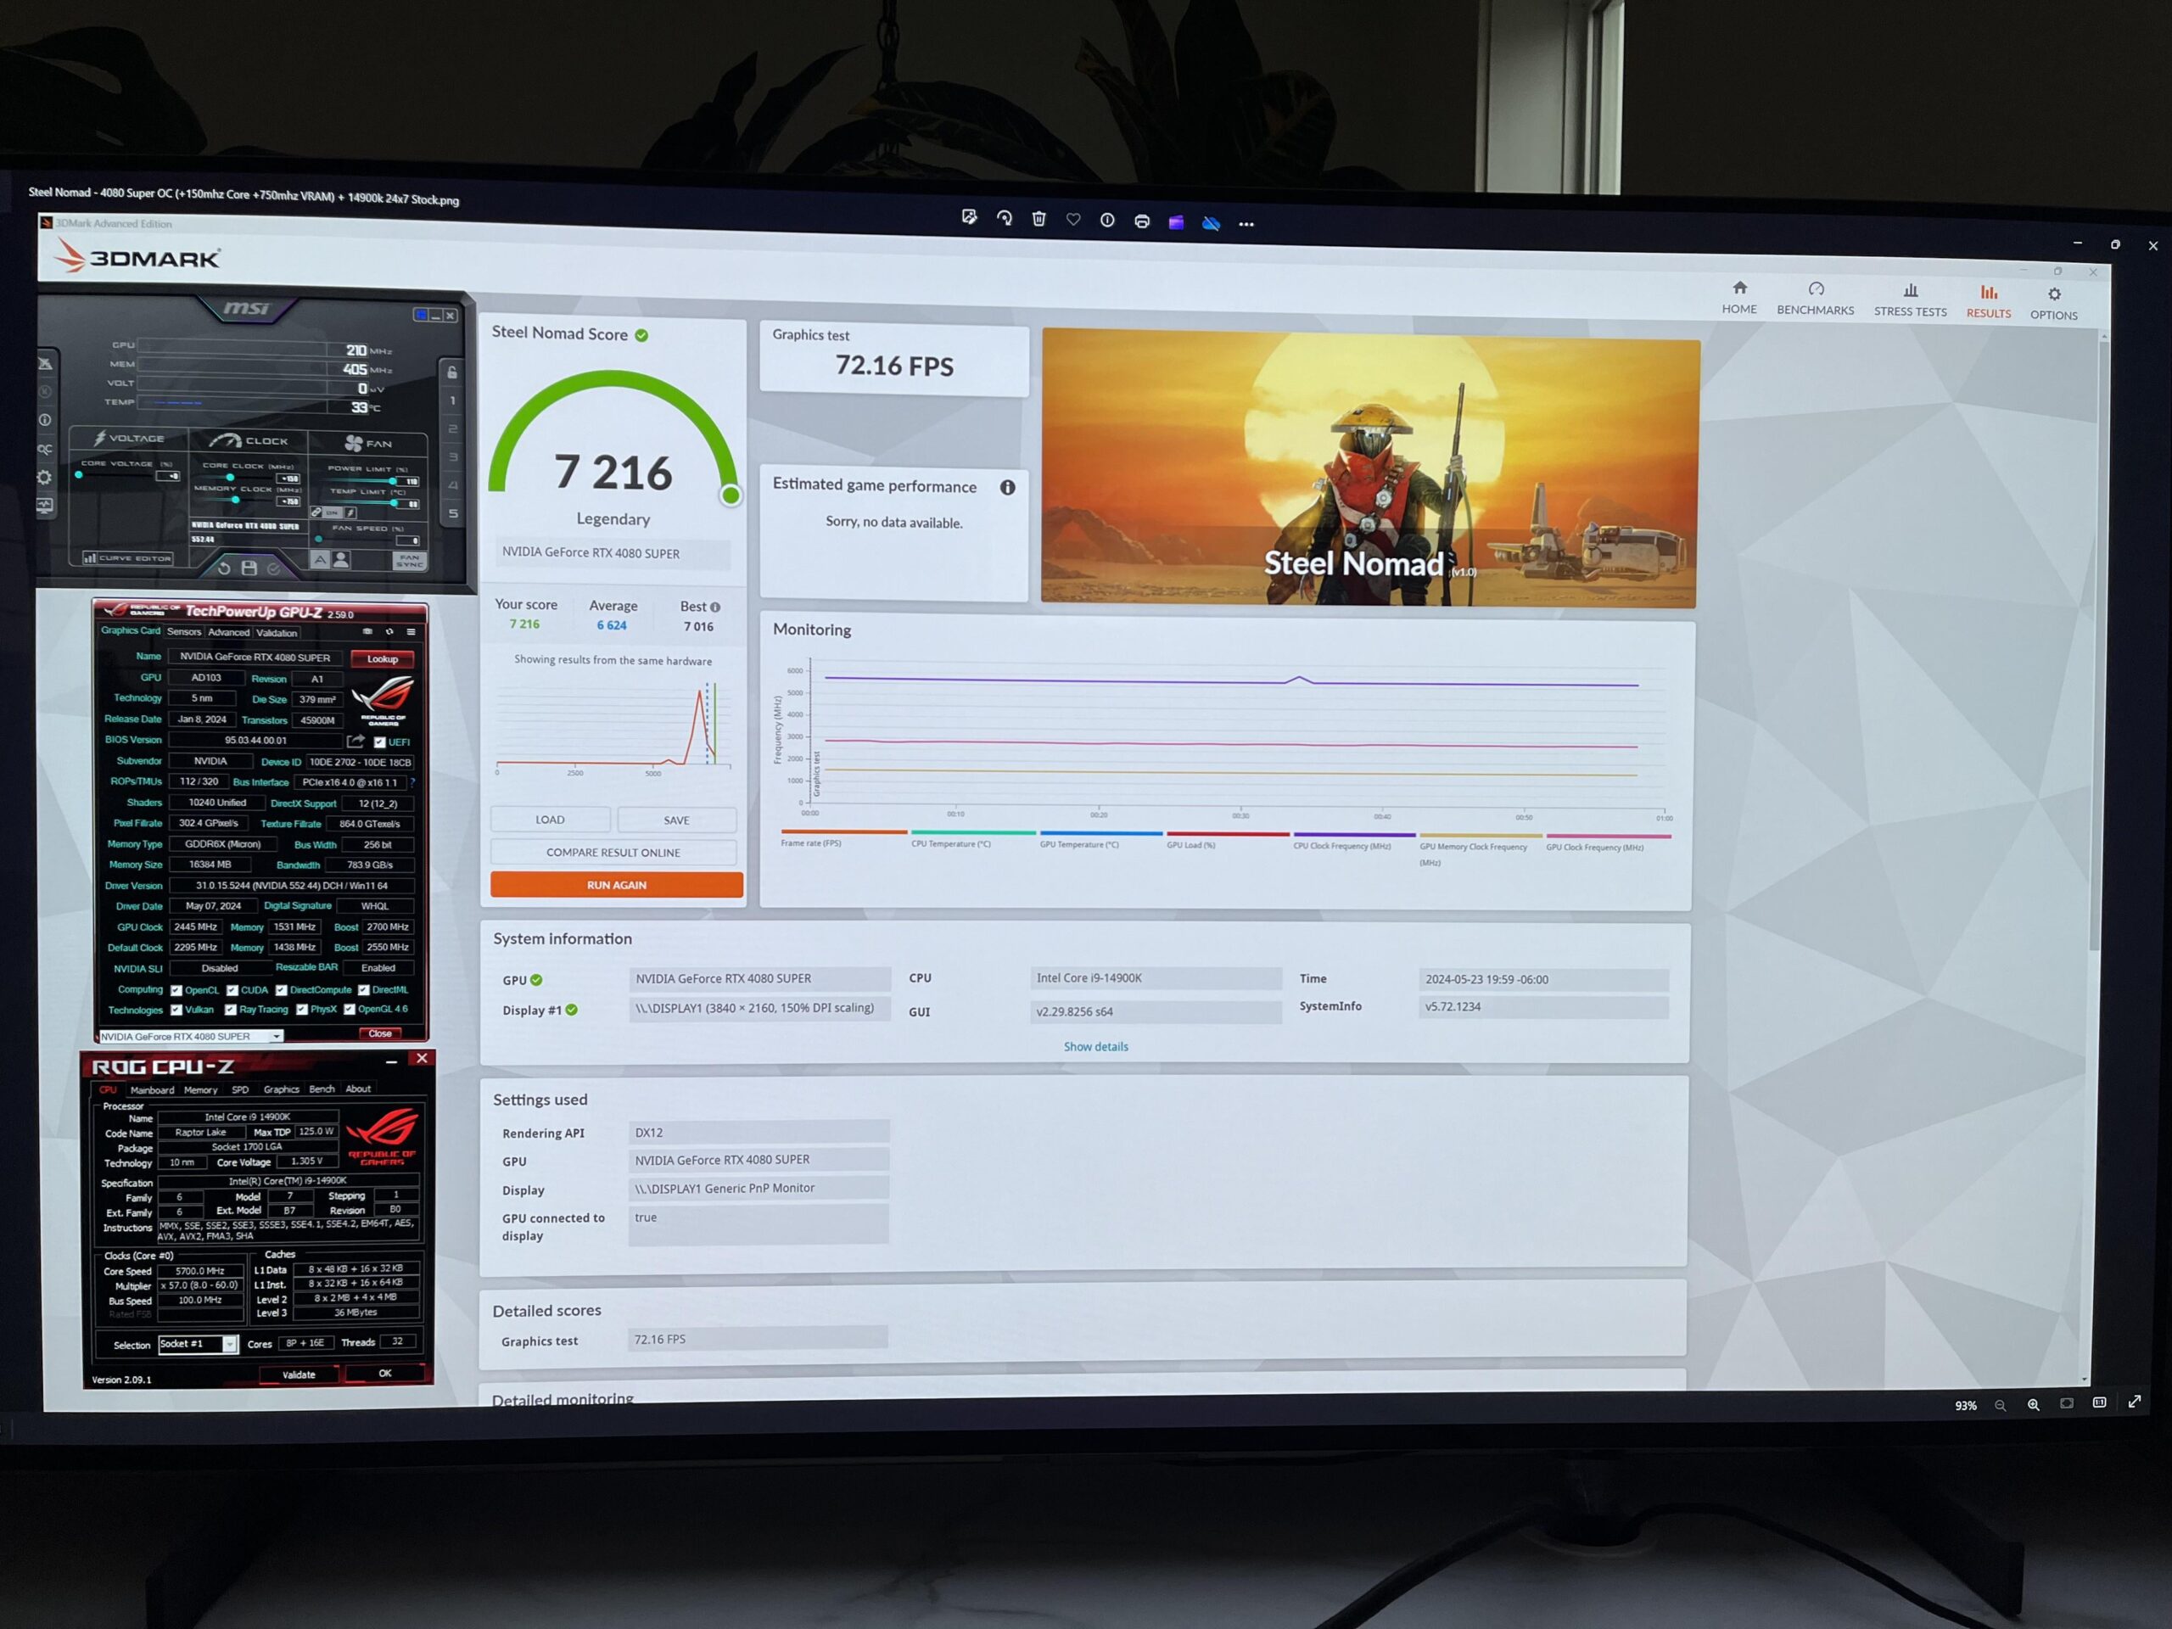
Task: Click the Steel Nomad benchmark thumbnail
Action: pos(1369,469)
